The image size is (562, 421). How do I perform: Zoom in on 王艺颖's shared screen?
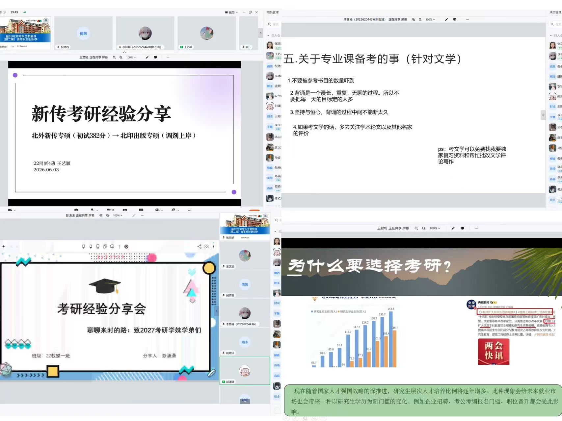click(114, 57)
